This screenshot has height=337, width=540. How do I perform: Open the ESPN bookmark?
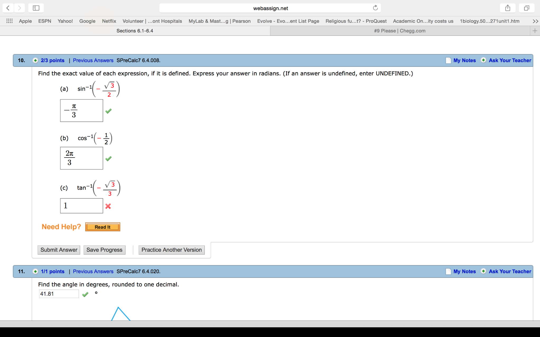(45, 21)
